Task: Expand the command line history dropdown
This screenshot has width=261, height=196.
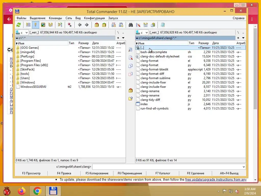Action: pos(244,167)
